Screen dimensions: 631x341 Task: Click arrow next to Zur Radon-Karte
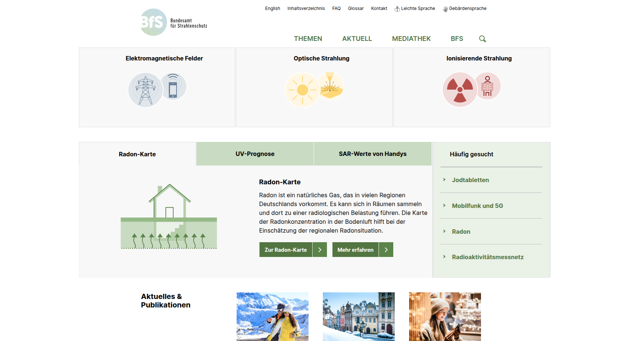coord(320,250)
